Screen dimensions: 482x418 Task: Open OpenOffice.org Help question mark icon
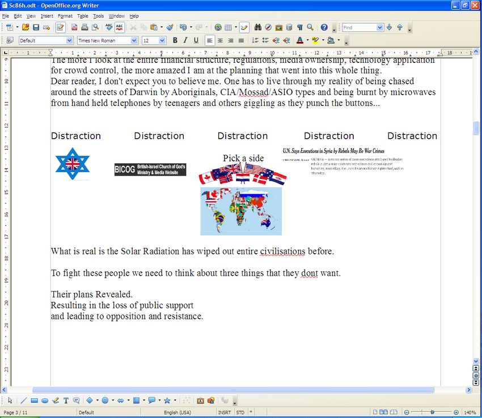point(324,27)
